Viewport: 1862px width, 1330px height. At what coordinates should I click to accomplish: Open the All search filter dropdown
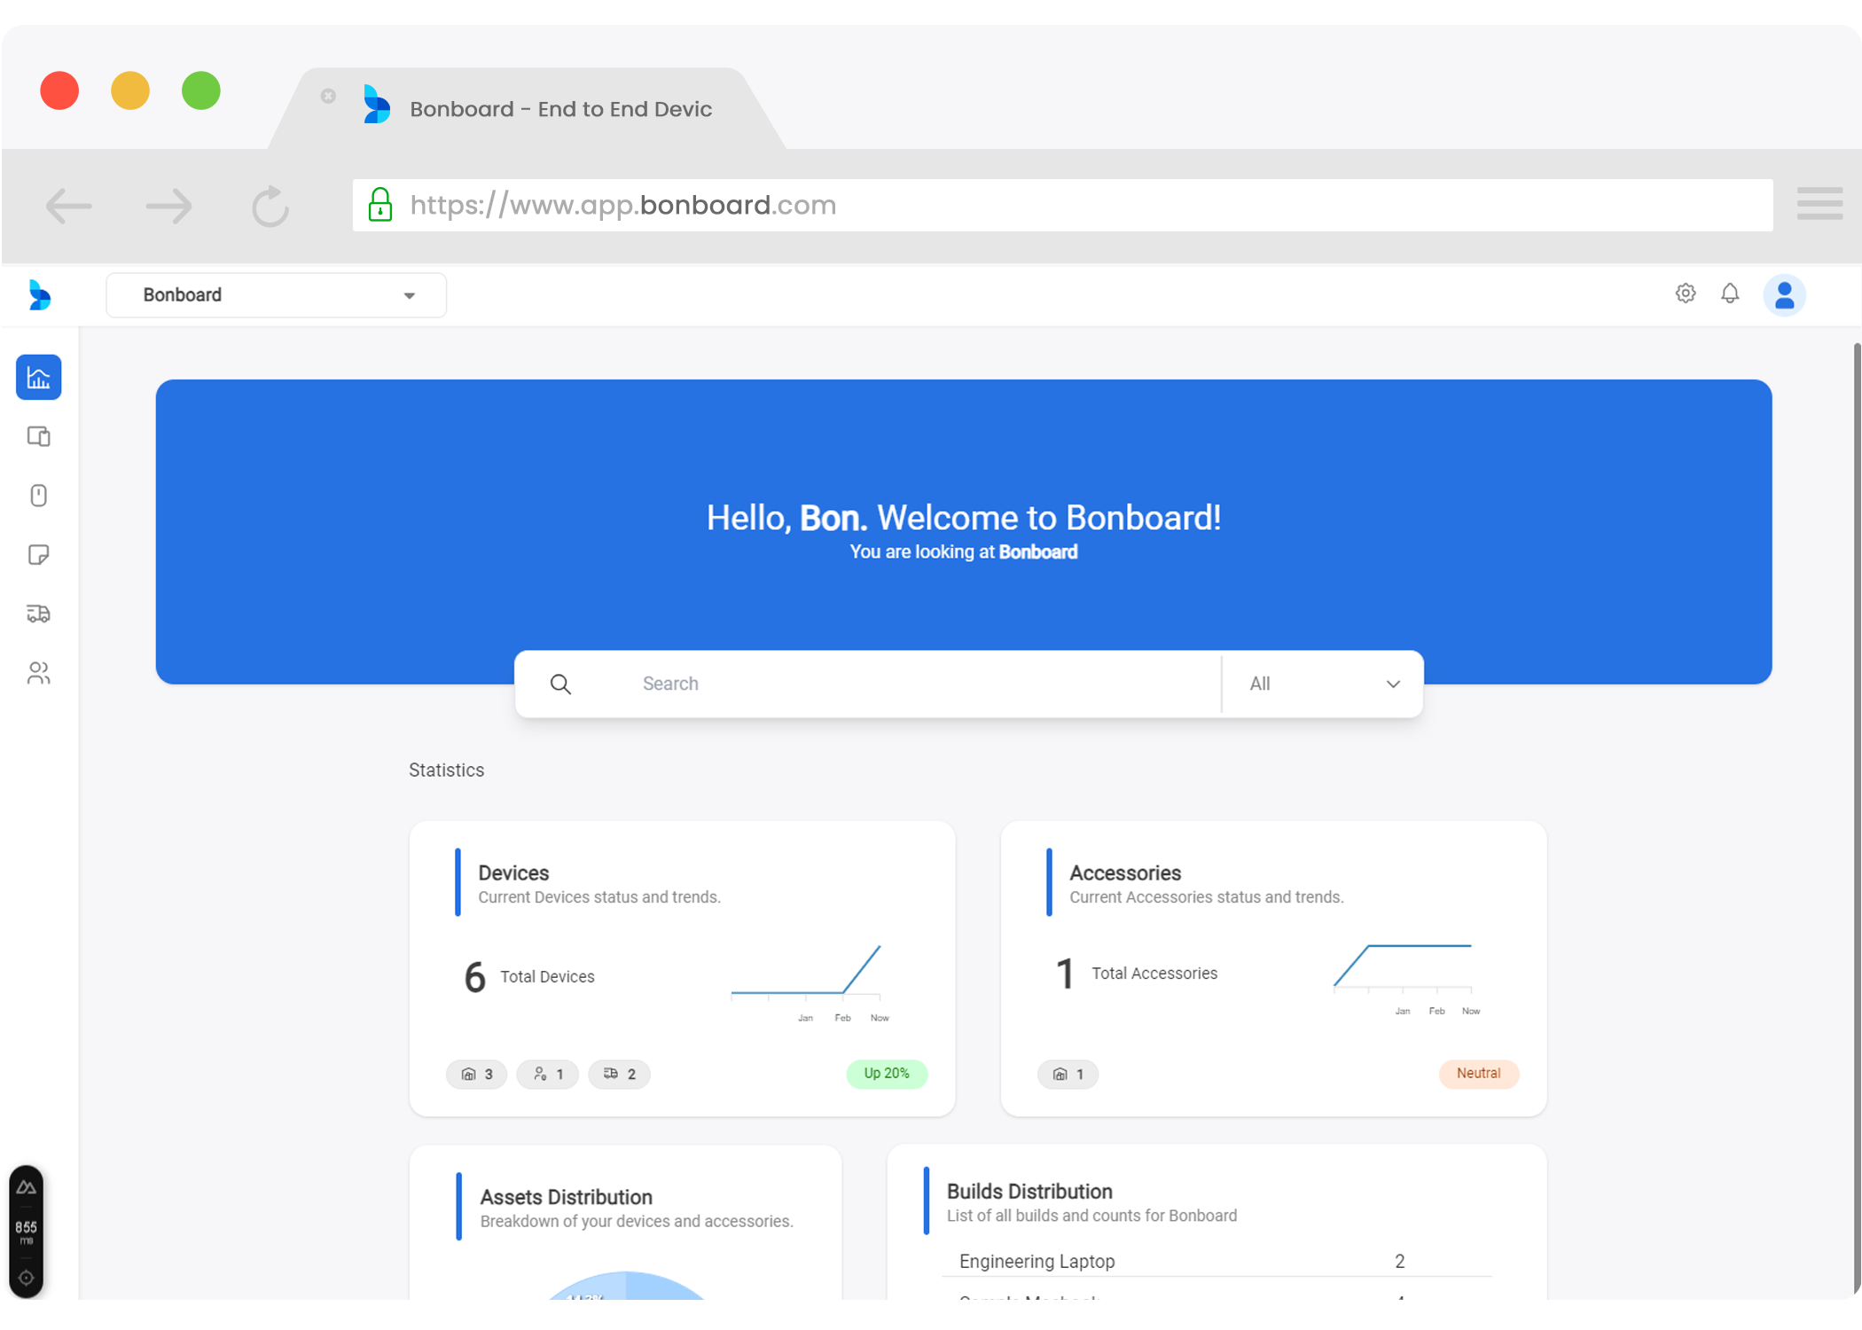pyautogui.click(x=1323, y=684)
